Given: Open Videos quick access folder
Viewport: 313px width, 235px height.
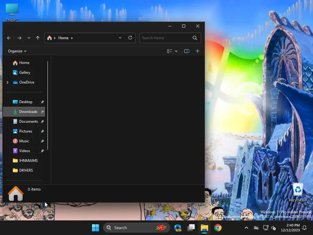Looking at the screenshot, I should 24,151.
